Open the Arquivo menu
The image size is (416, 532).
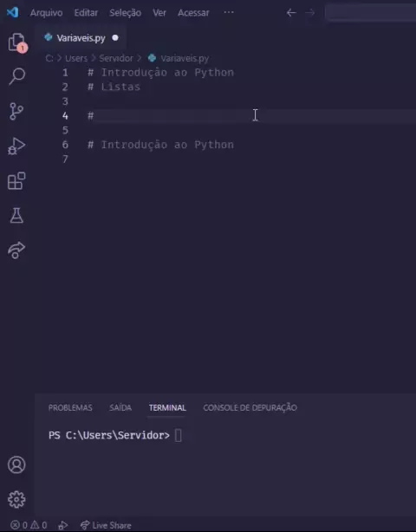click(46, 13)
